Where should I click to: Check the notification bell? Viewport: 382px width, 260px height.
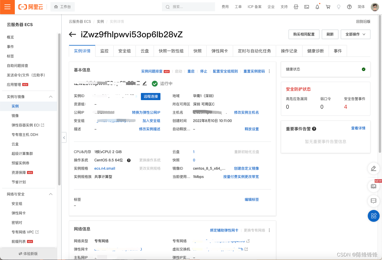[317, 7]
